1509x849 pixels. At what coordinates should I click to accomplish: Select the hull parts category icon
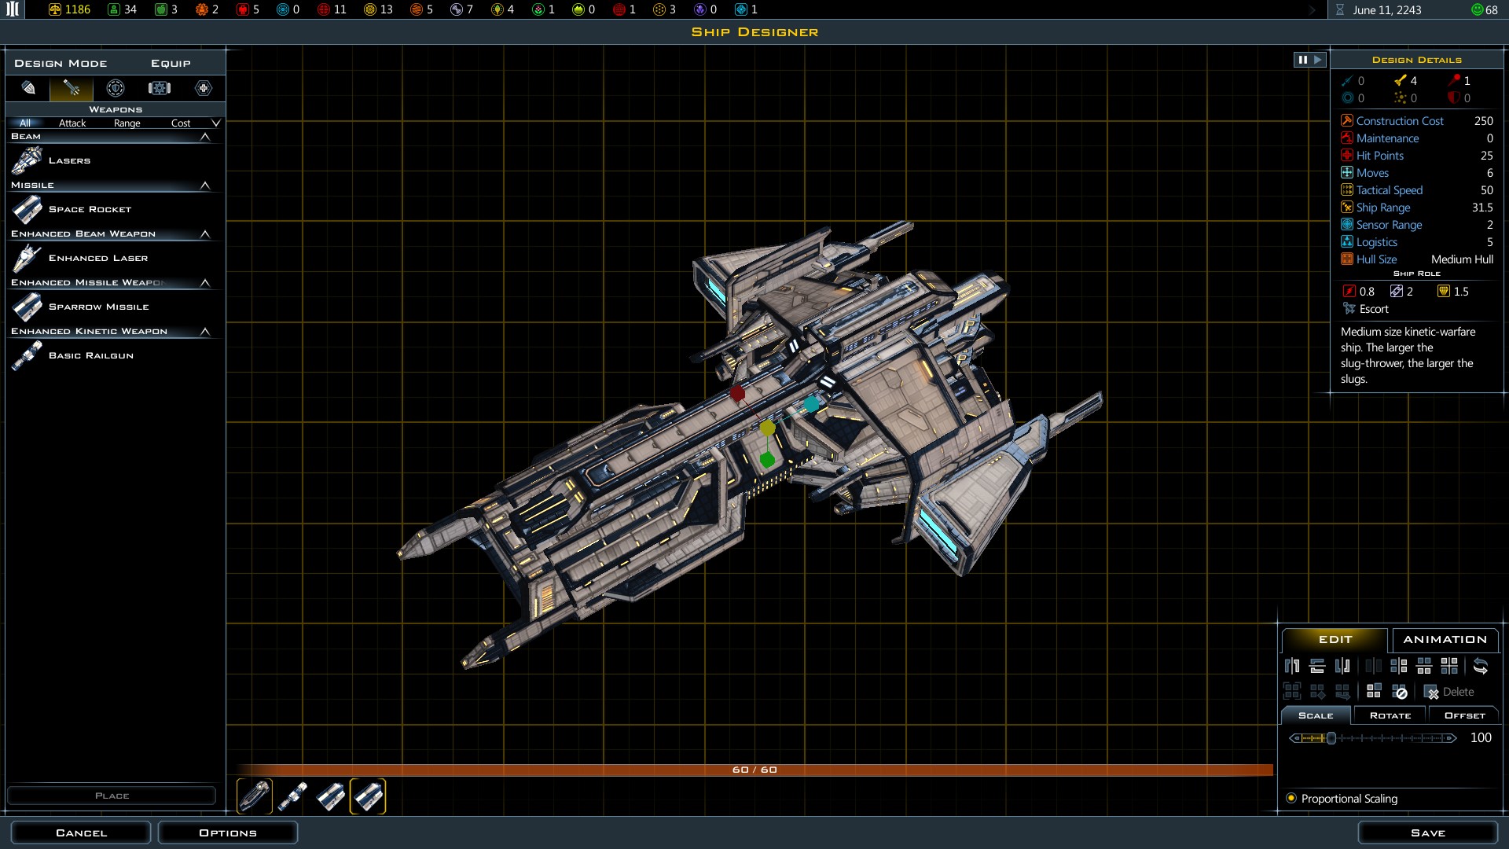point(28,88)
